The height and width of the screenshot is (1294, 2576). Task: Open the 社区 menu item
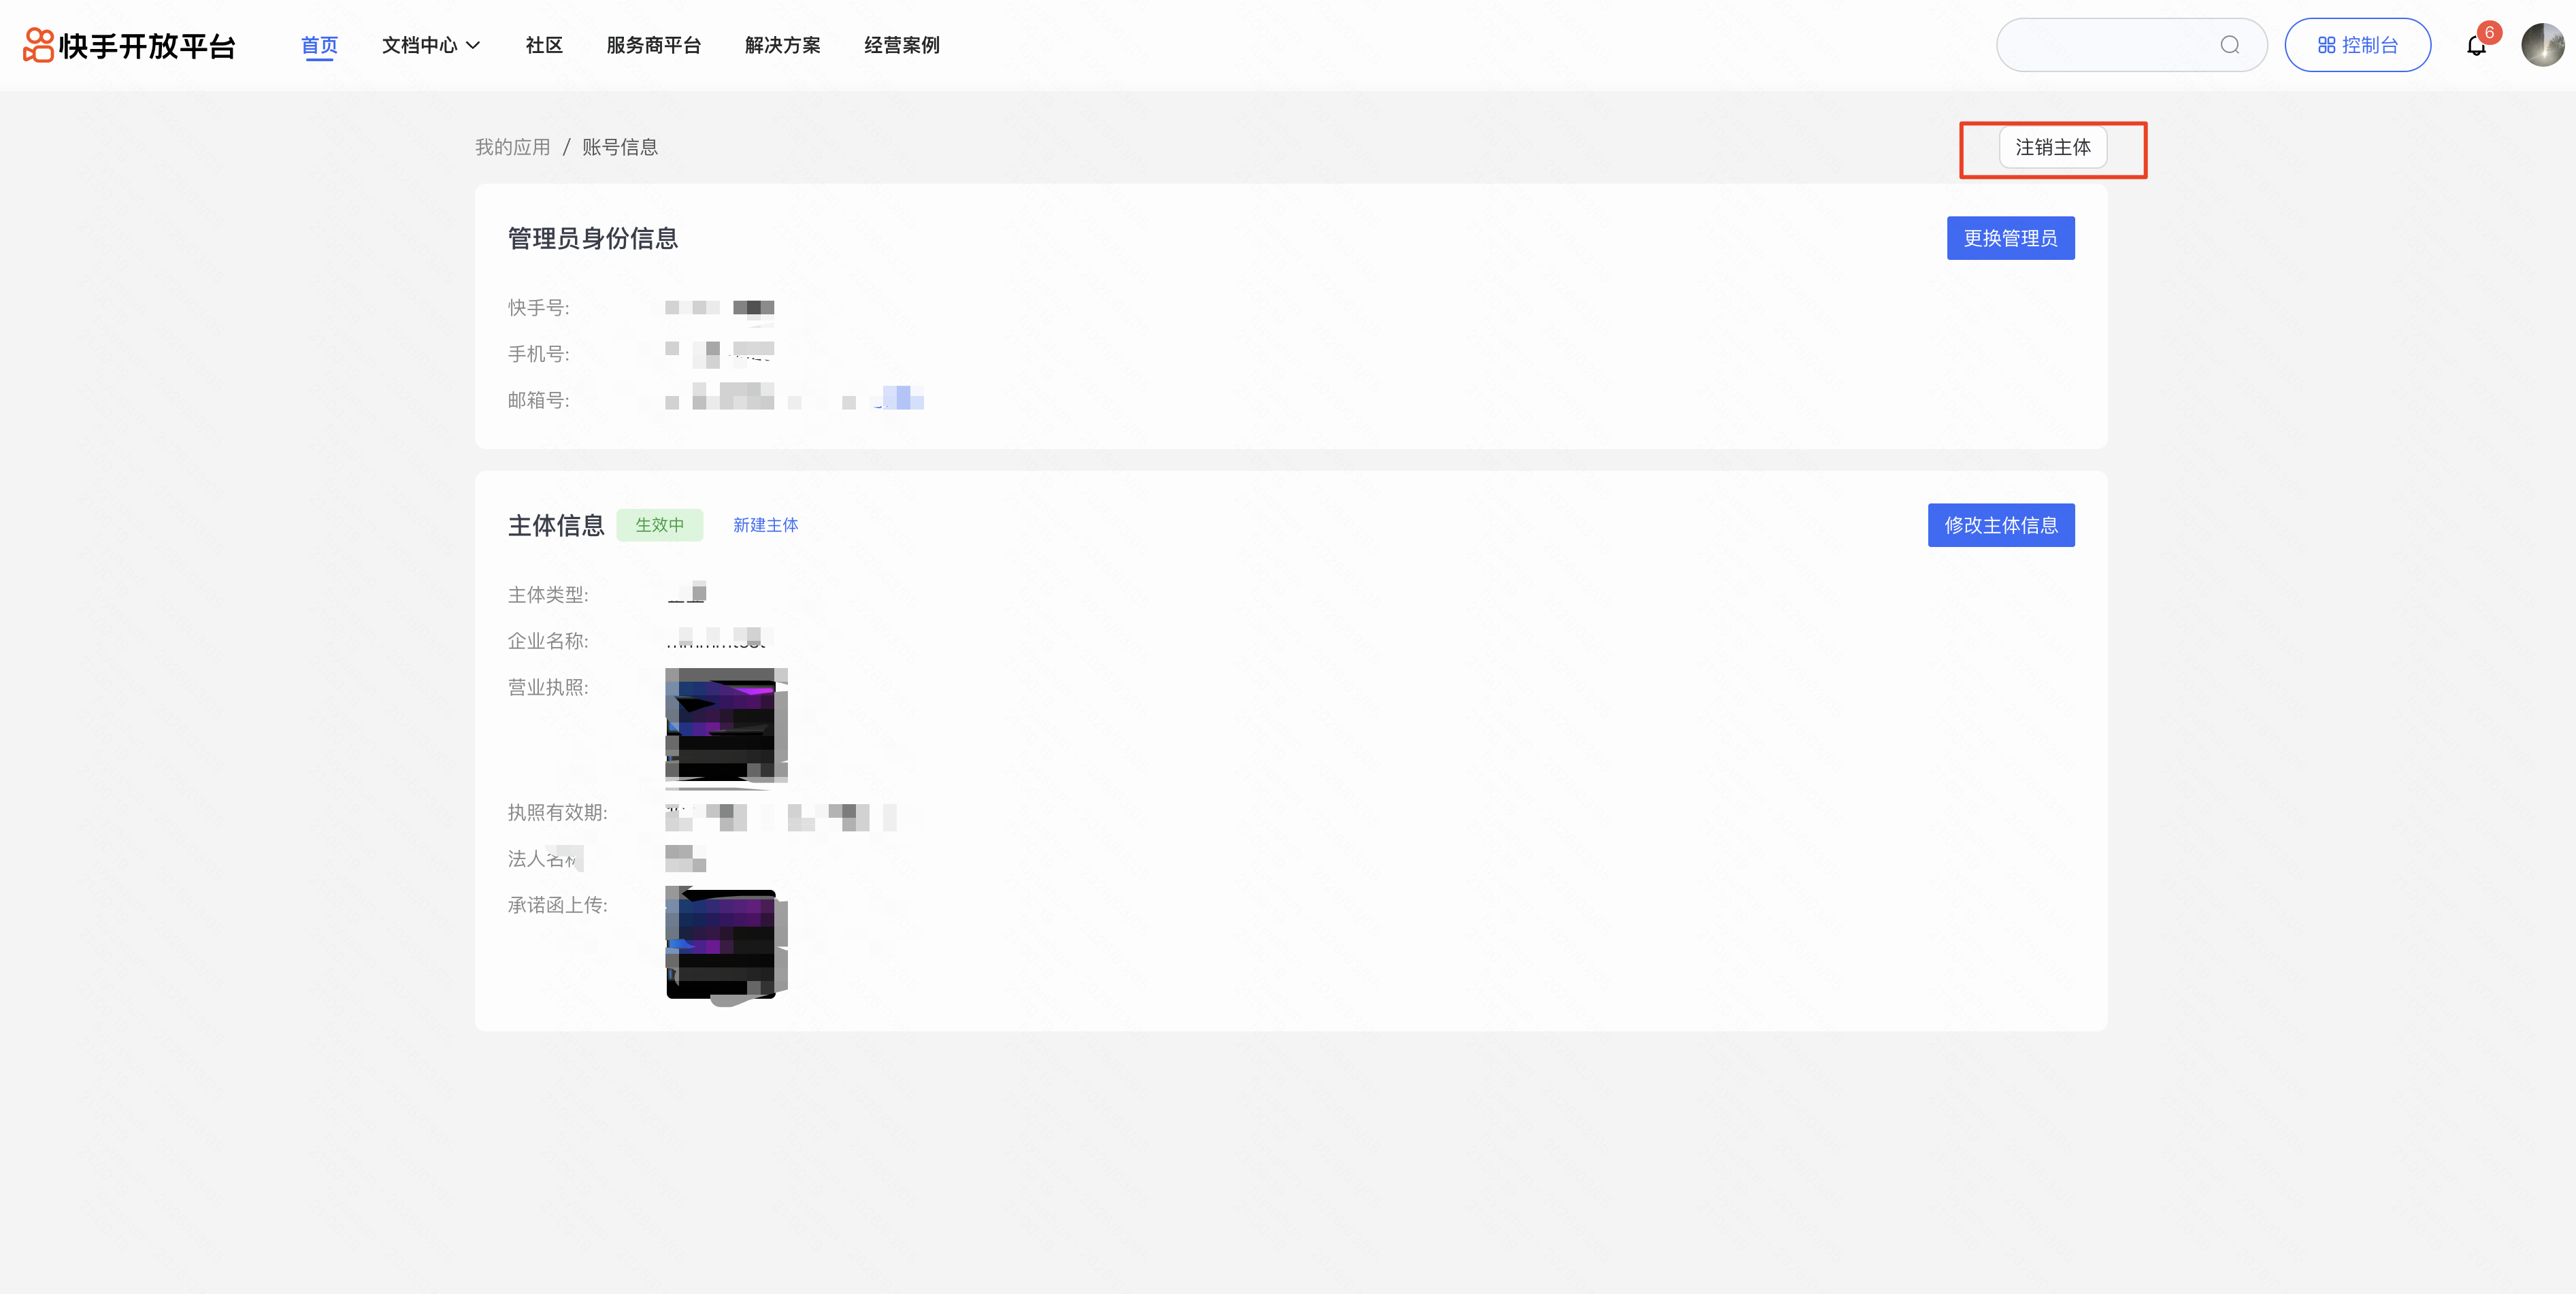point(544,45)
